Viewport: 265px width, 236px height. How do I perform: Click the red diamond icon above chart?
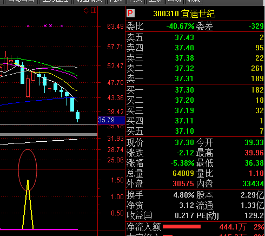click(x=87, y=10)
